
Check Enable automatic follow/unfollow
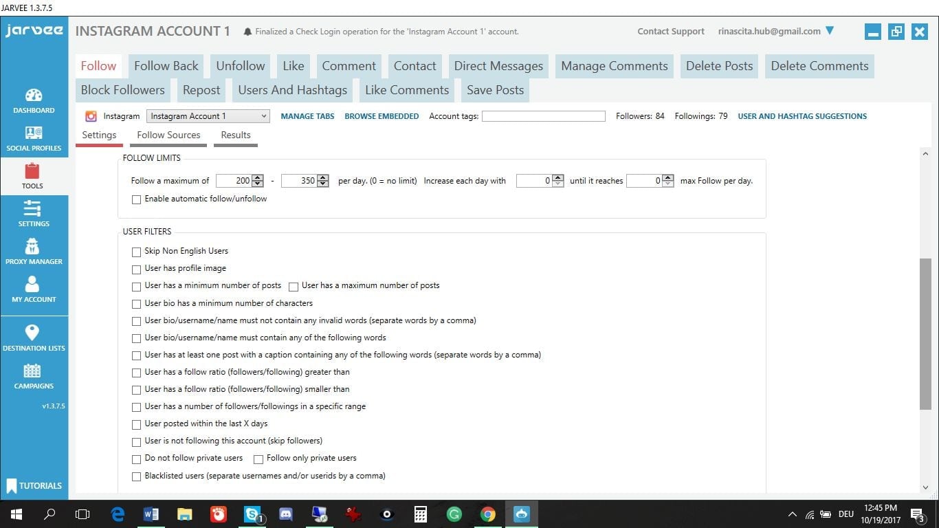(x=136, y=200)
